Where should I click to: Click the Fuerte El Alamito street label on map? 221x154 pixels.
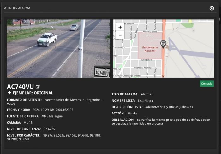pos(143,68)
